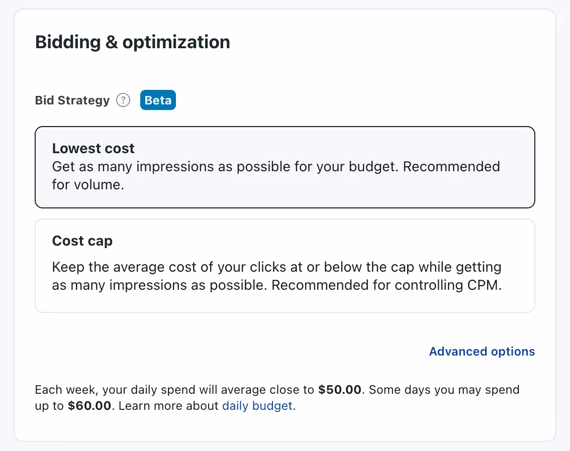Choose the Cost cap bid strategy card
The width and height of the screenshot is (570, 451).
click(284, 266)
